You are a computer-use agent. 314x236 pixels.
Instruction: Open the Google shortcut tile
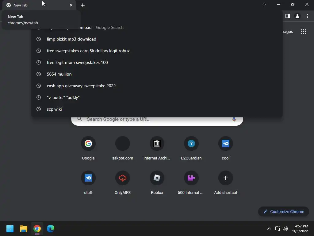[88, 148]
